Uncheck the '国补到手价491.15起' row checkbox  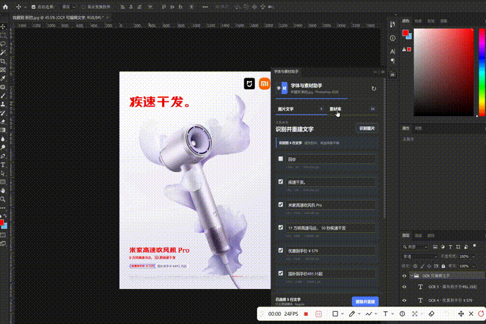point(281,273)
